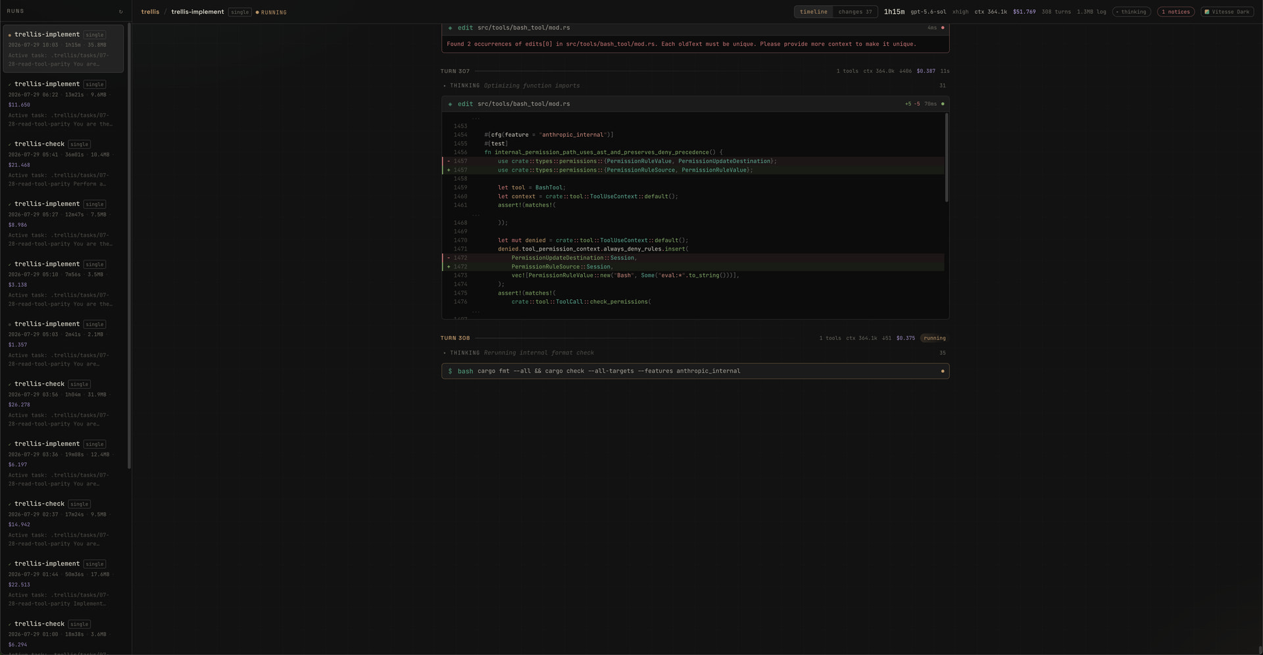Click added line 1472 PermissionRuleSource::Session

point(693,267)
